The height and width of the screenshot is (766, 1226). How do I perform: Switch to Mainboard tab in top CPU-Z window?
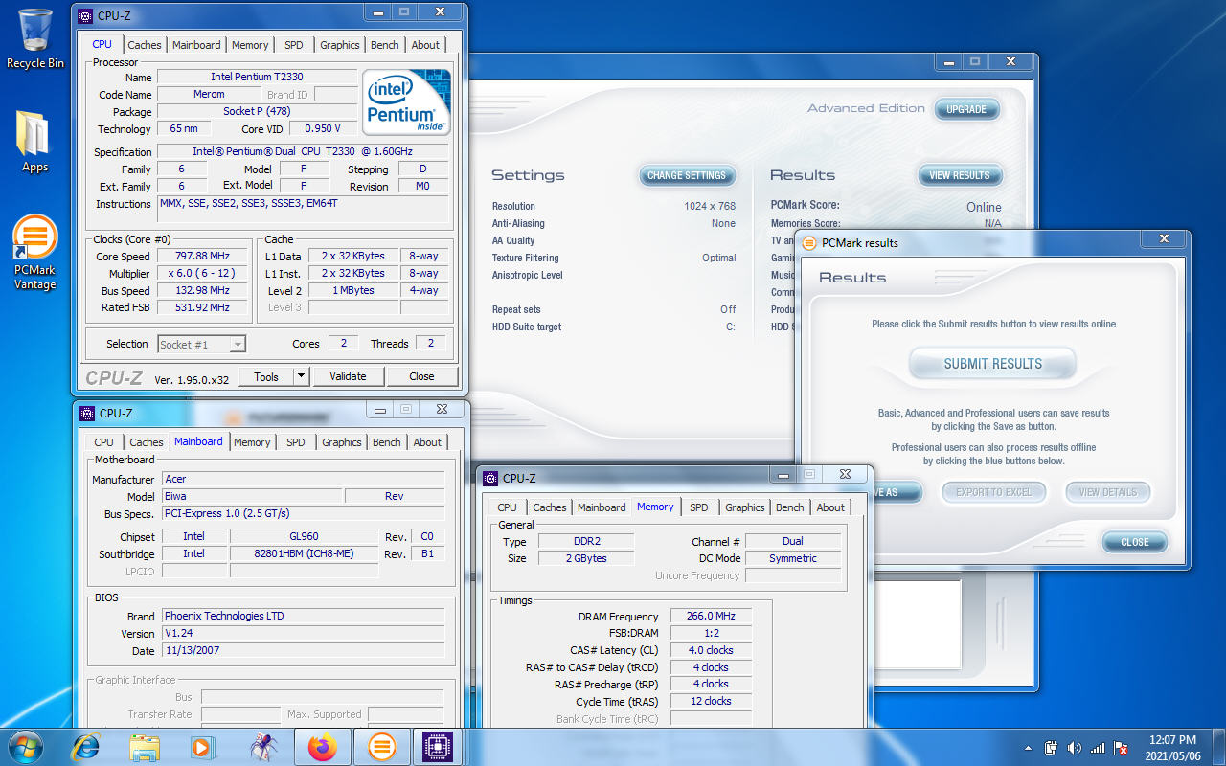coord(196,45)
